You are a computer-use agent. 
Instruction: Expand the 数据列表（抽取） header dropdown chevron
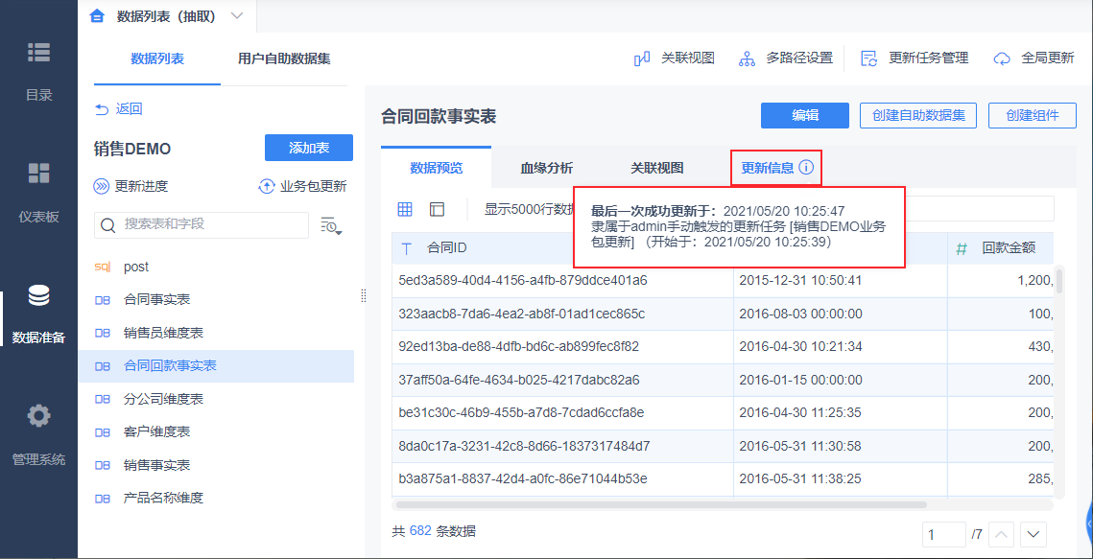(x=236, y=16)
